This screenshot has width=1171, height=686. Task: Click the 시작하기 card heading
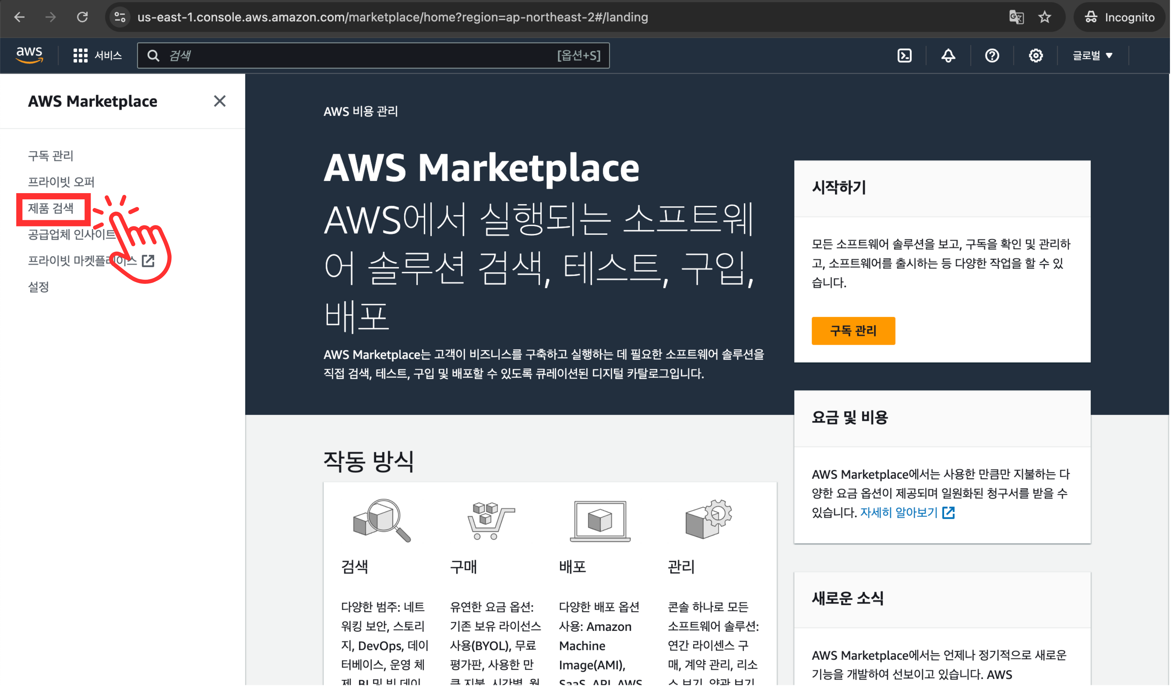(x=839, y=187)
